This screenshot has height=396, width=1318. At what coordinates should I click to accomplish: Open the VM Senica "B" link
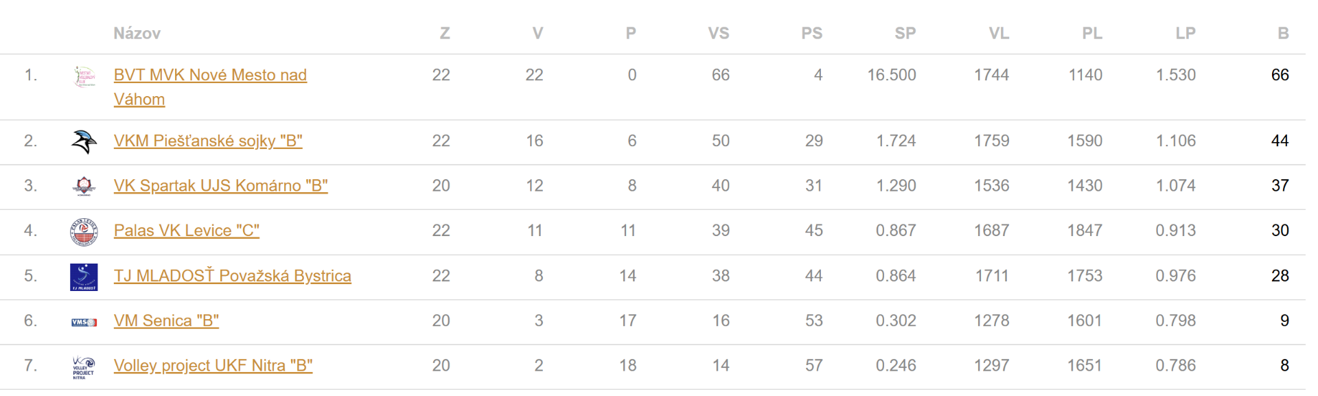(x=166, y=321)
